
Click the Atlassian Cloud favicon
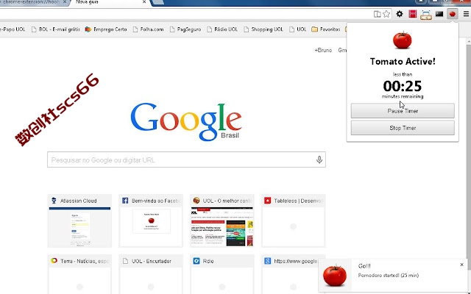(x=54, y=201)
